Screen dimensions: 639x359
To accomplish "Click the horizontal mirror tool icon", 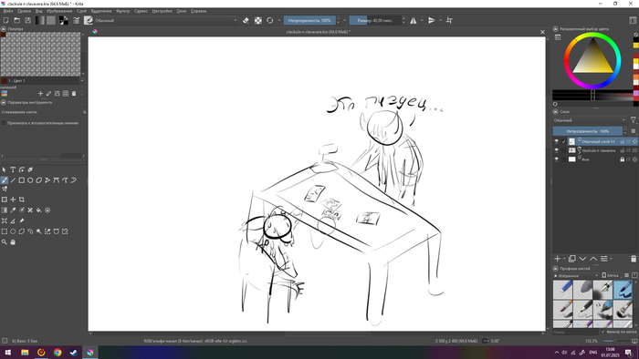I will (414, 20).
